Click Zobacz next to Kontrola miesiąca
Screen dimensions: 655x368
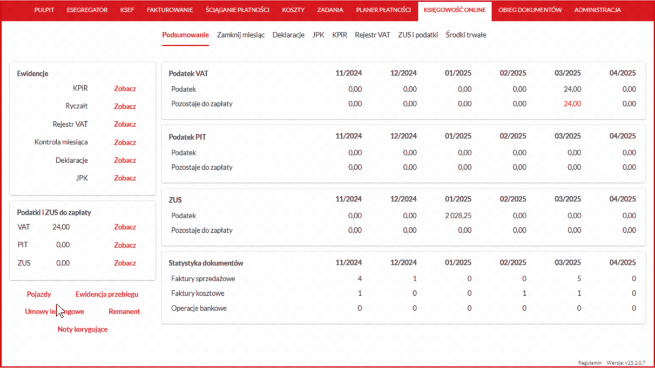coord(125,142)
